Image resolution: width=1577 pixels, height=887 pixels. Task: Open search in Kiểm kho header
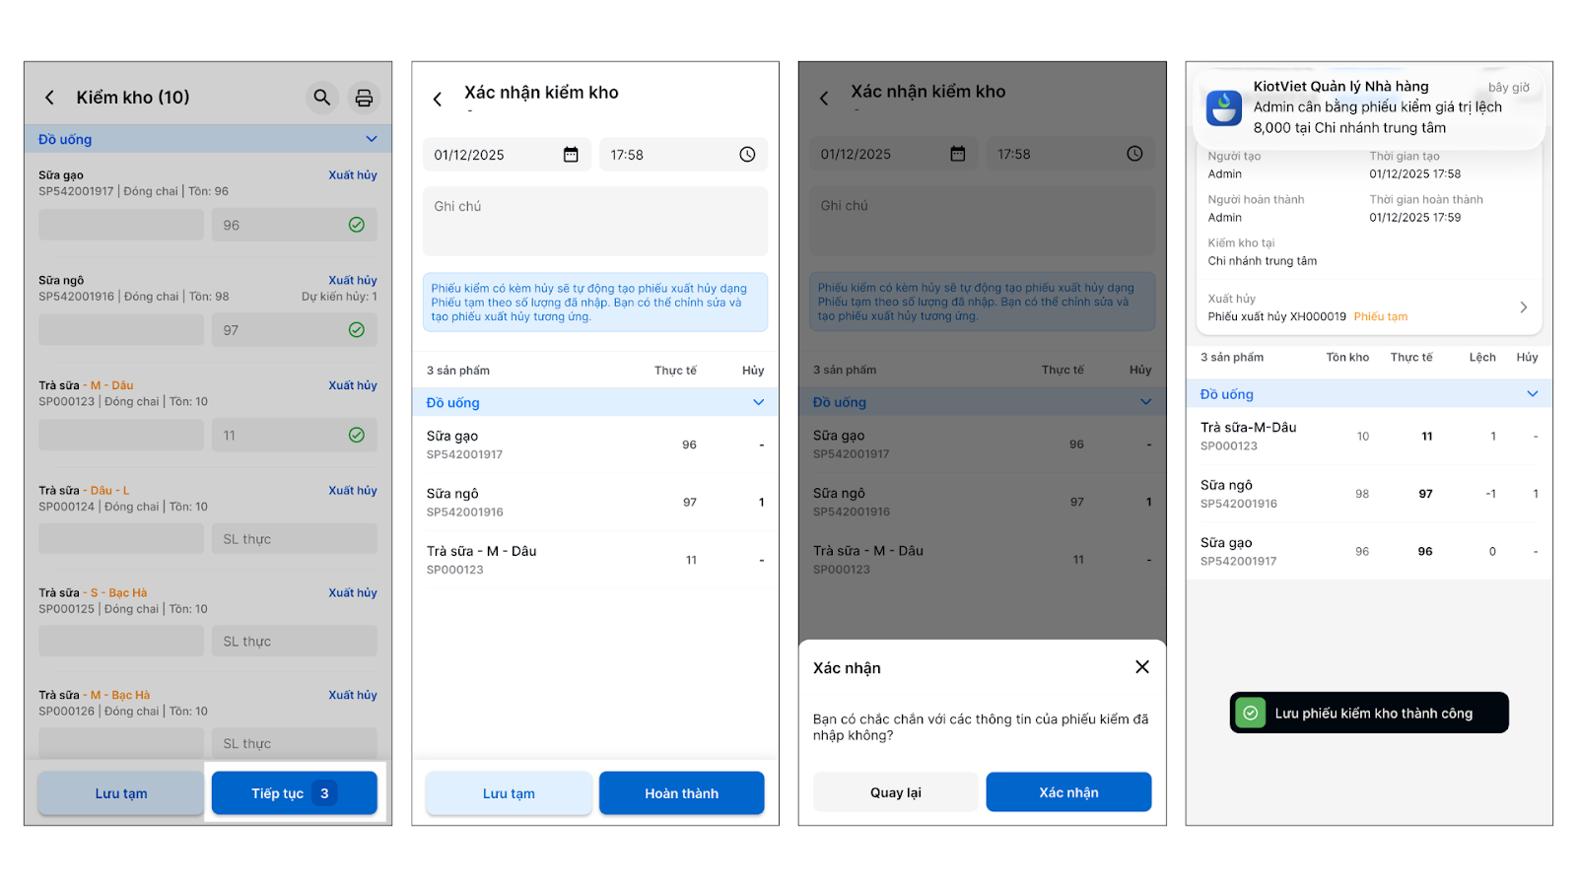click(322, 98)
